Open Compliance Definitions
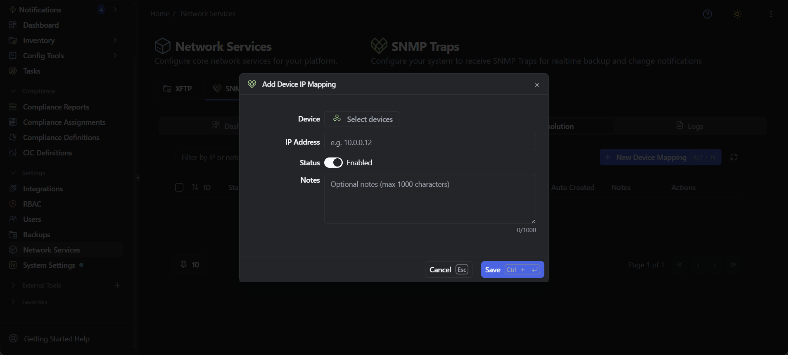 coord(61,137)
